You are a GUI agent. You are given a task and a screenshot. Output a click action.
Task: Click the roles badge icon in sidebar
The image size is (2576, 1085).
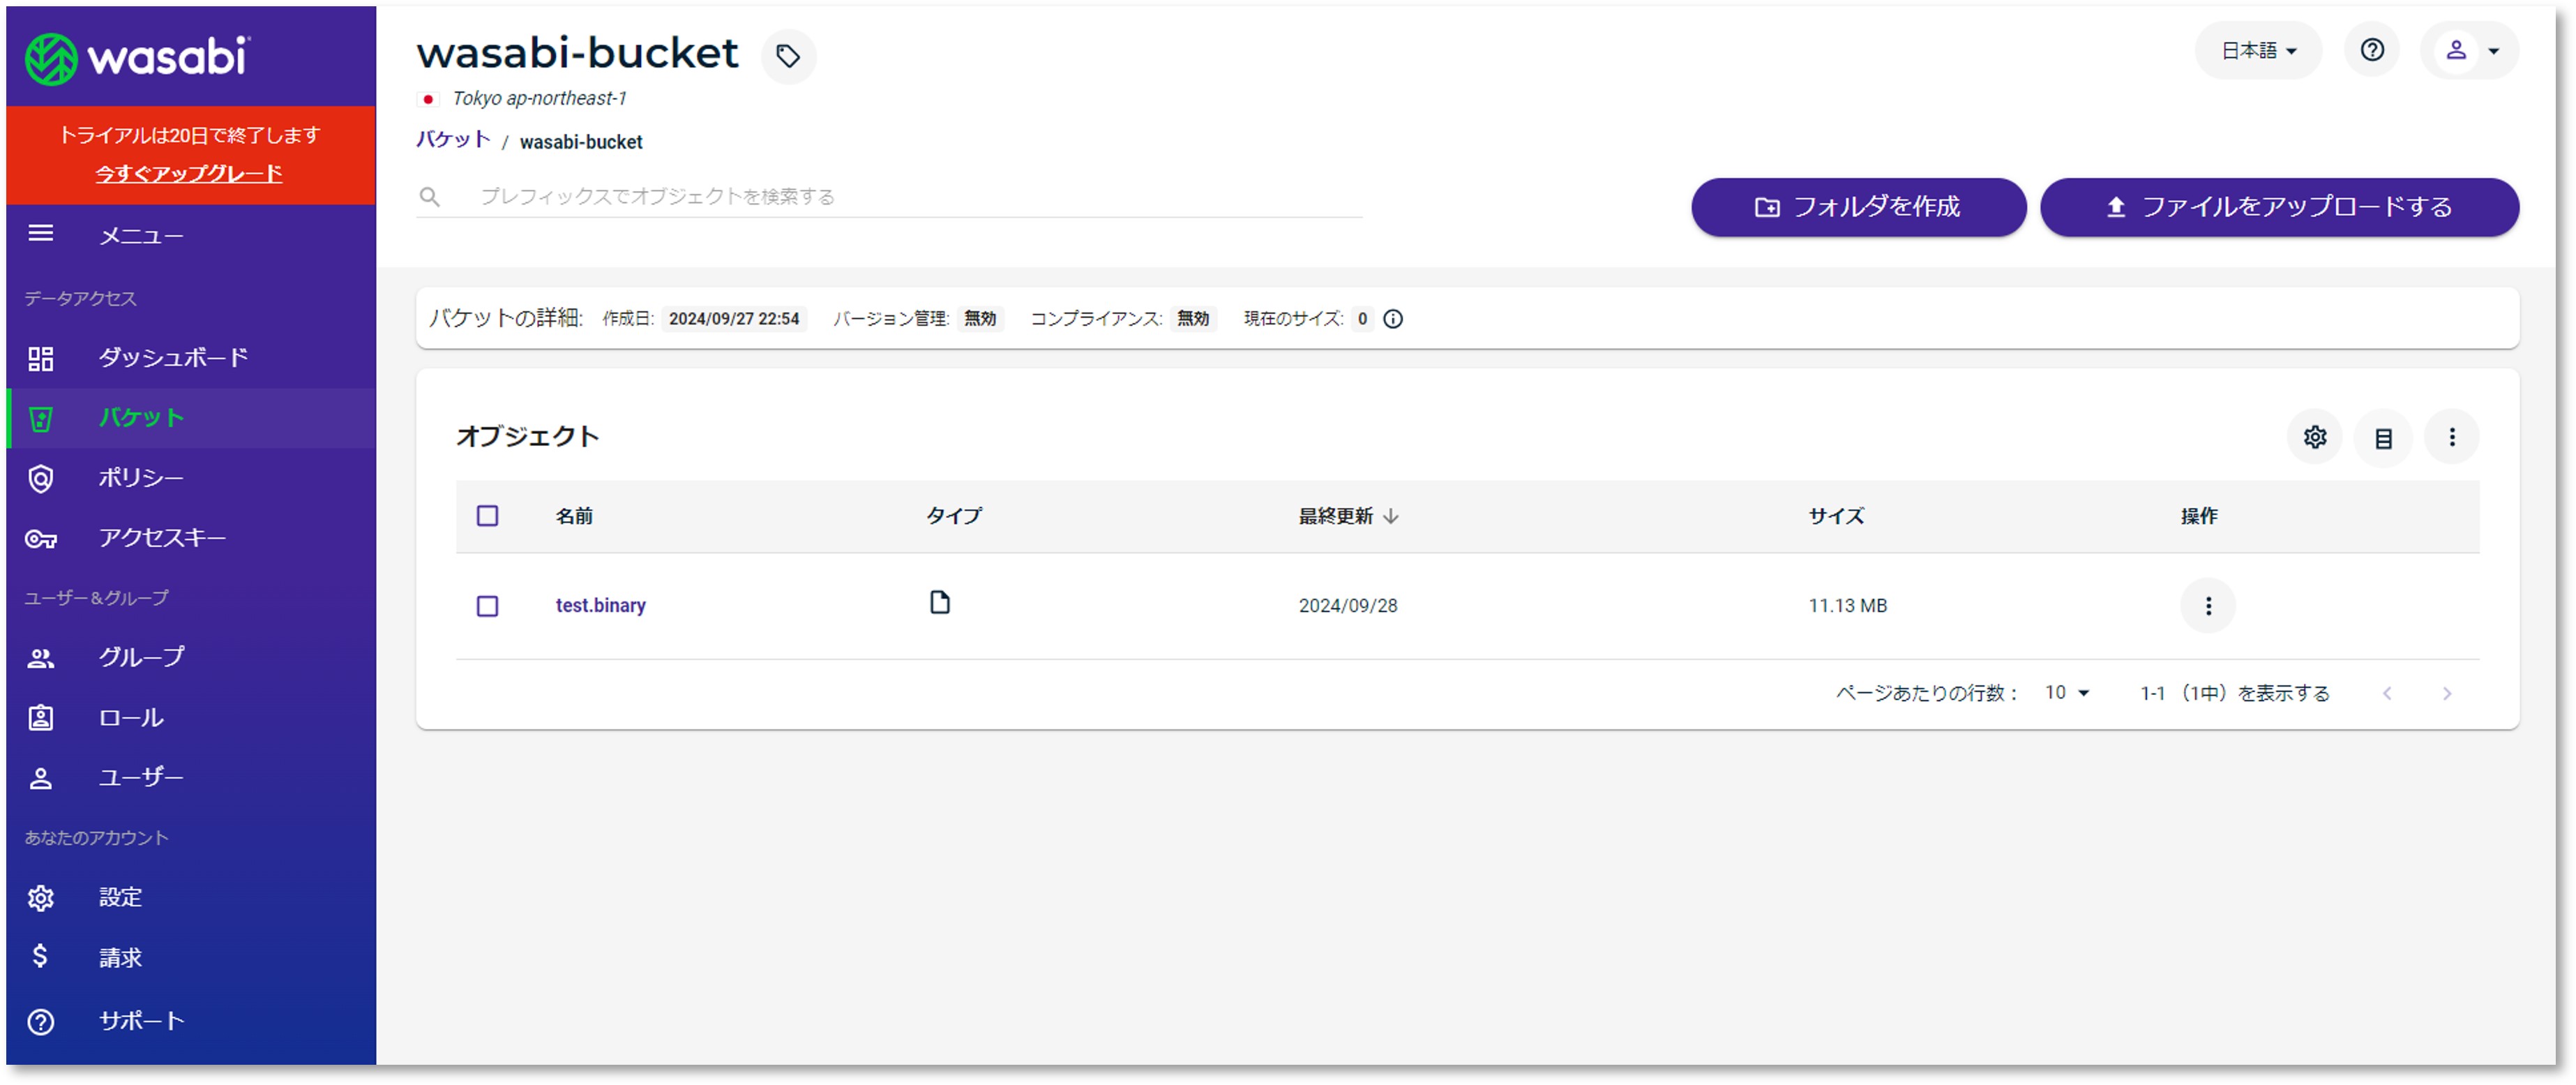pyautogui.click(x=41, y=718)
